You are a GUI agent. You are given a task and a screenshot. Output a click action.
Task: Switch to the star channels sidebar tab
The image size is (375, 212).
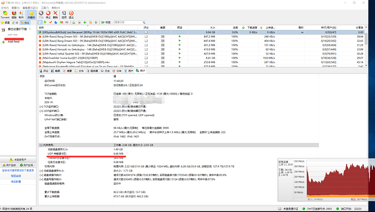pyautogui.click(x=5, y=23)
